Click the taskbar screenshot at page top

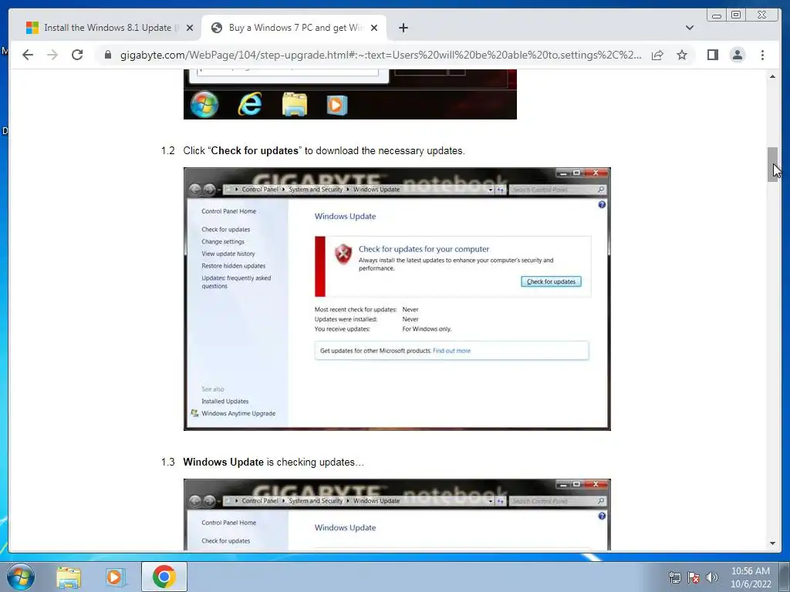pyautogui.click(x=350, y=95)
